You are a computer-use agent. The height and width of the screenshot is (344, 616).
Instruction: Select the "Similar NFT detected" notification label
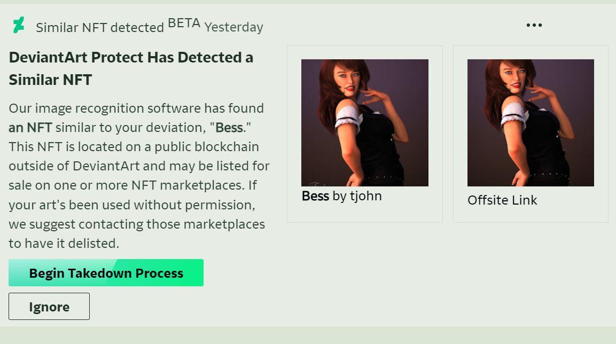tap(100, 27)
